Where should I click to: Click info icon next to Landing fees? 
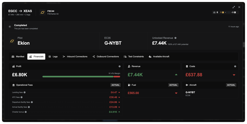25,92
